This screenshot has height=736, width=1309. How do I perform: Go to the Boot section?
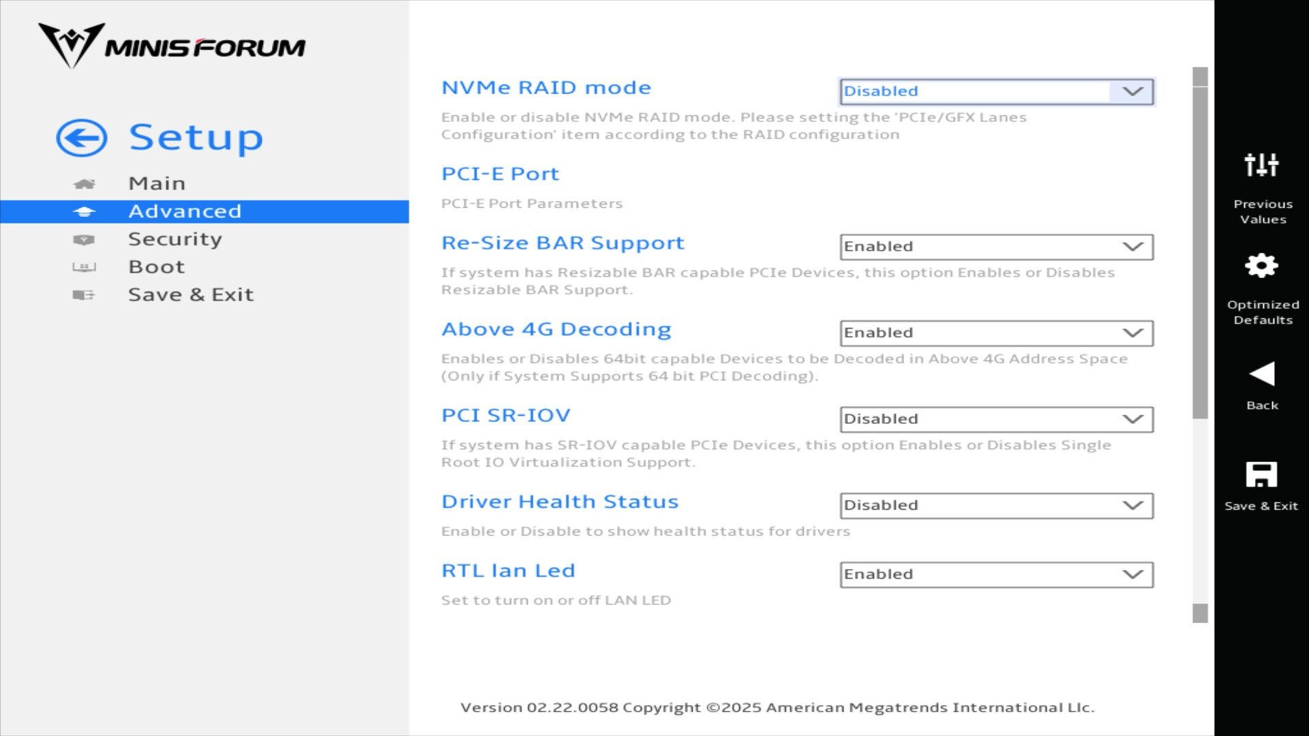[x=156, y=267]
